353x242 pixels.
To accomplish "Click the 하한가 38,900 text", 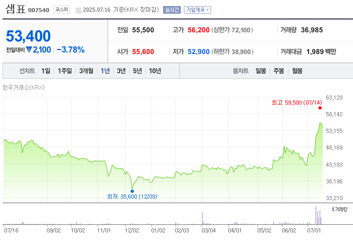I will click(x=232, y=52).
